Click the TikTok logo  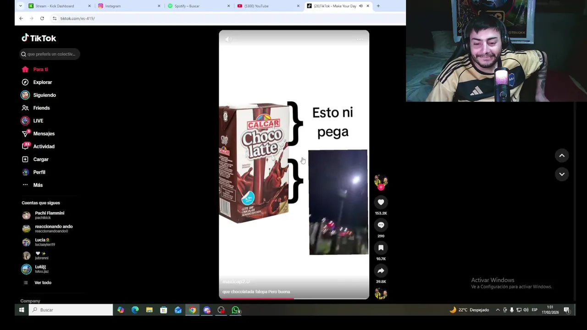pos(39,38)
